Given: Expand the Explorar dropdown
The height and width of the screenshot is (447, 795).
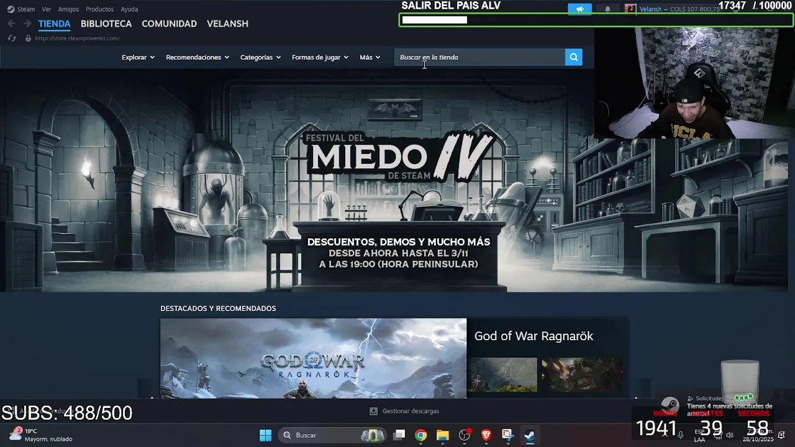Looking at the screenshot, I should tap(138, 57).
